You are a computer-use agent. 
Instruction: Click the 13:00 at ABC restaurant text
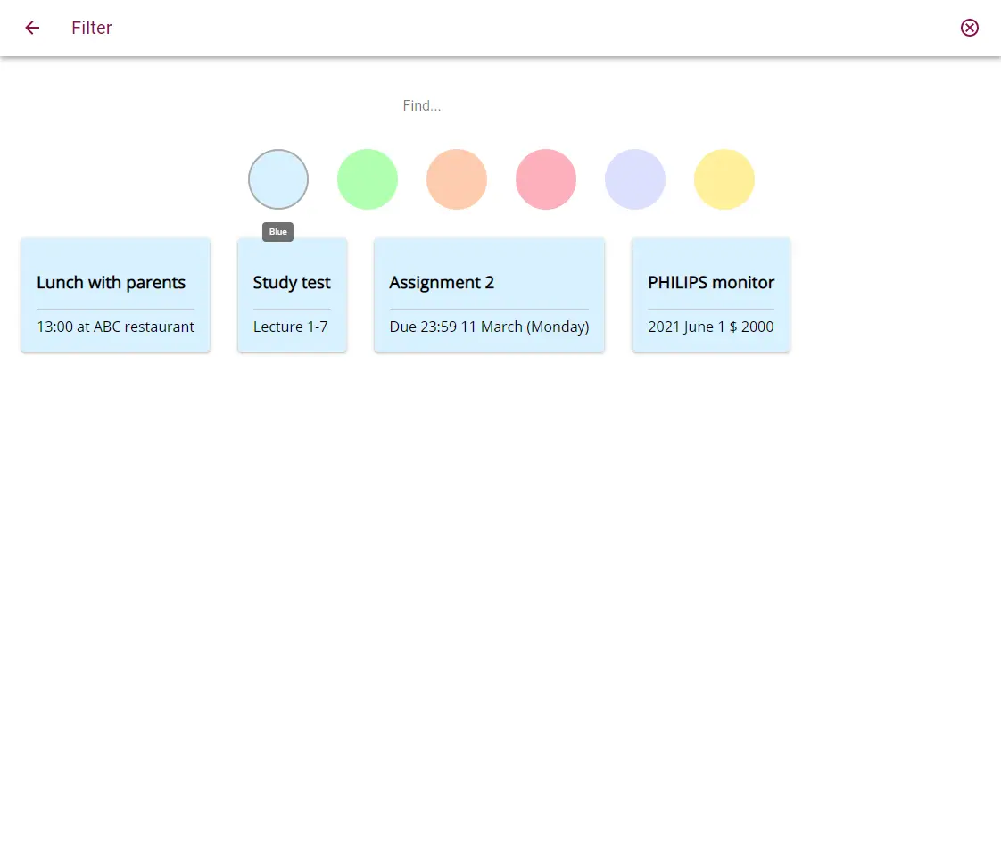coord(115,327)
